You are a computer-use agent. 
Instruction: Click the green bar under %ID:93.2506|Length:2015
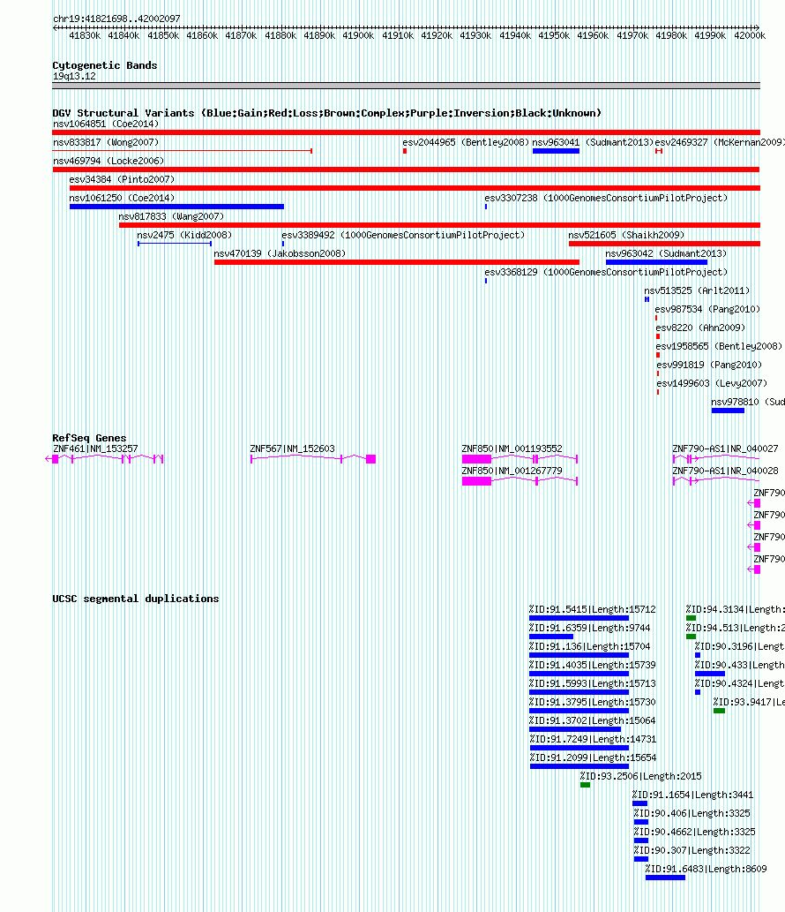point(585,785)
